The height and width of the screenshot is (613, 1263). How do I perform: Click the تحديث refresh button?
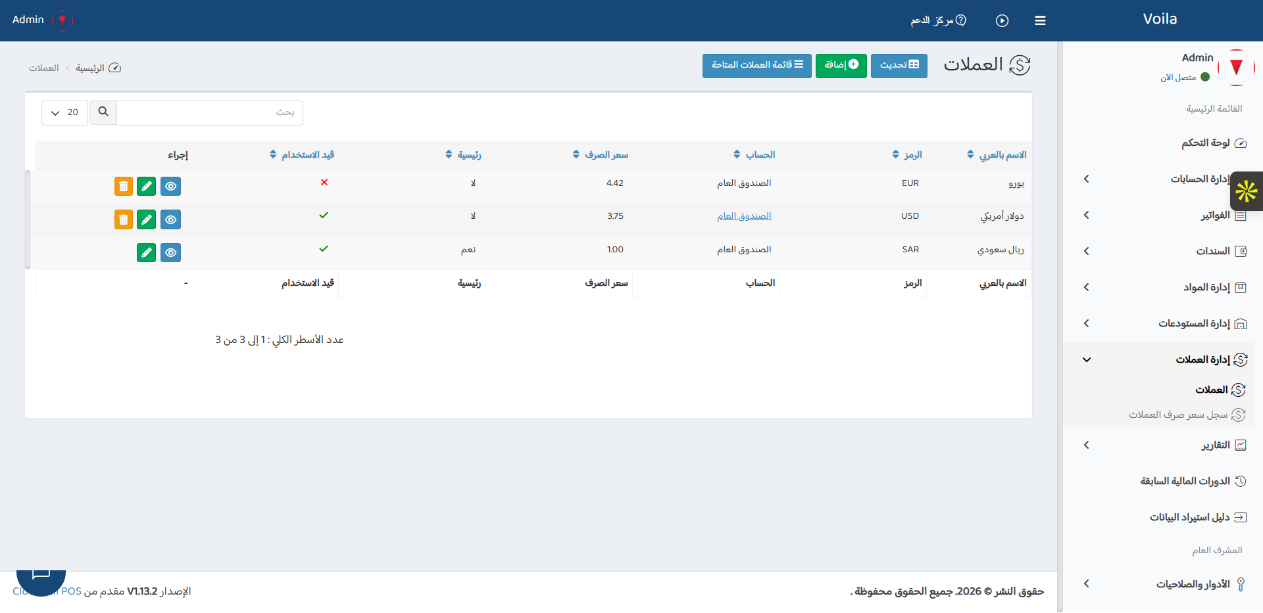pyautogui.click(x=899, y=66)
